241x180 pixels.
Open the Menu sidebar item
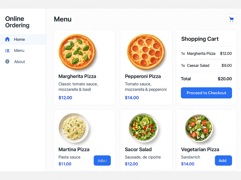[19, 50]
